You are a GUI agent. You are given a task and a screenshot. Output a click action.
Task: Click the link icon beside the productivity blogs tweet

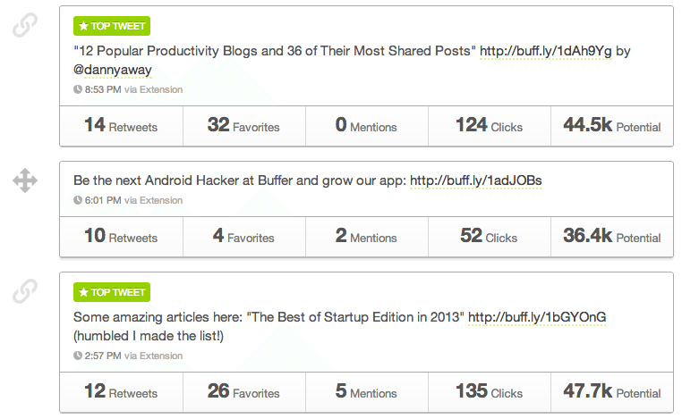point(25,25)
